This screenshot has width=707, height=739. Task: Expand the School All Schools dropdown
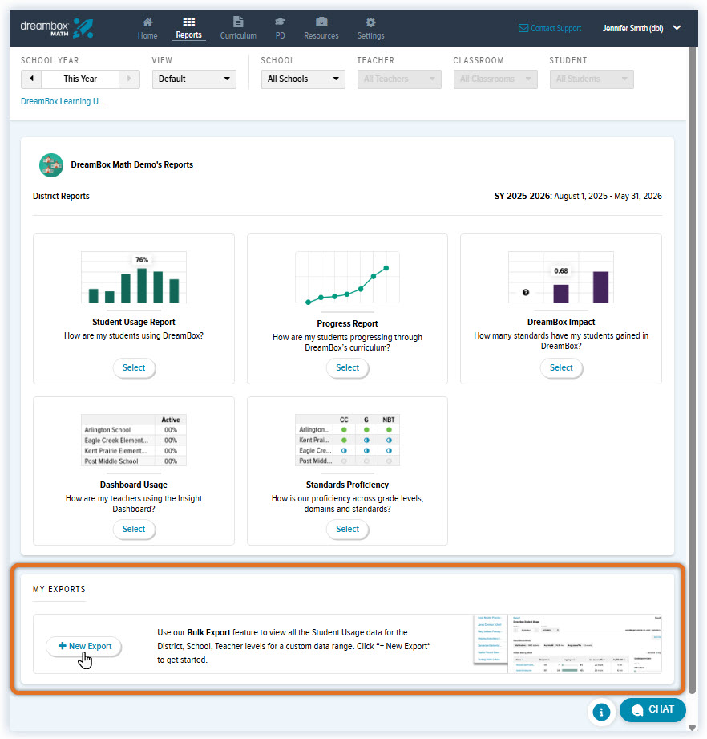[303, 79]
